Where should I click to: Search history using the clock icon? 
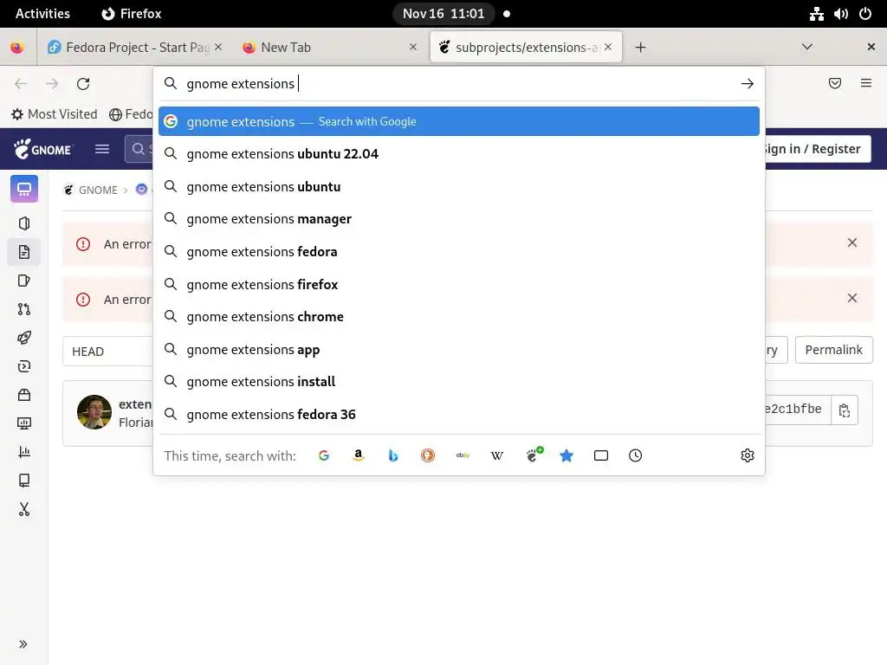(635, 455)
